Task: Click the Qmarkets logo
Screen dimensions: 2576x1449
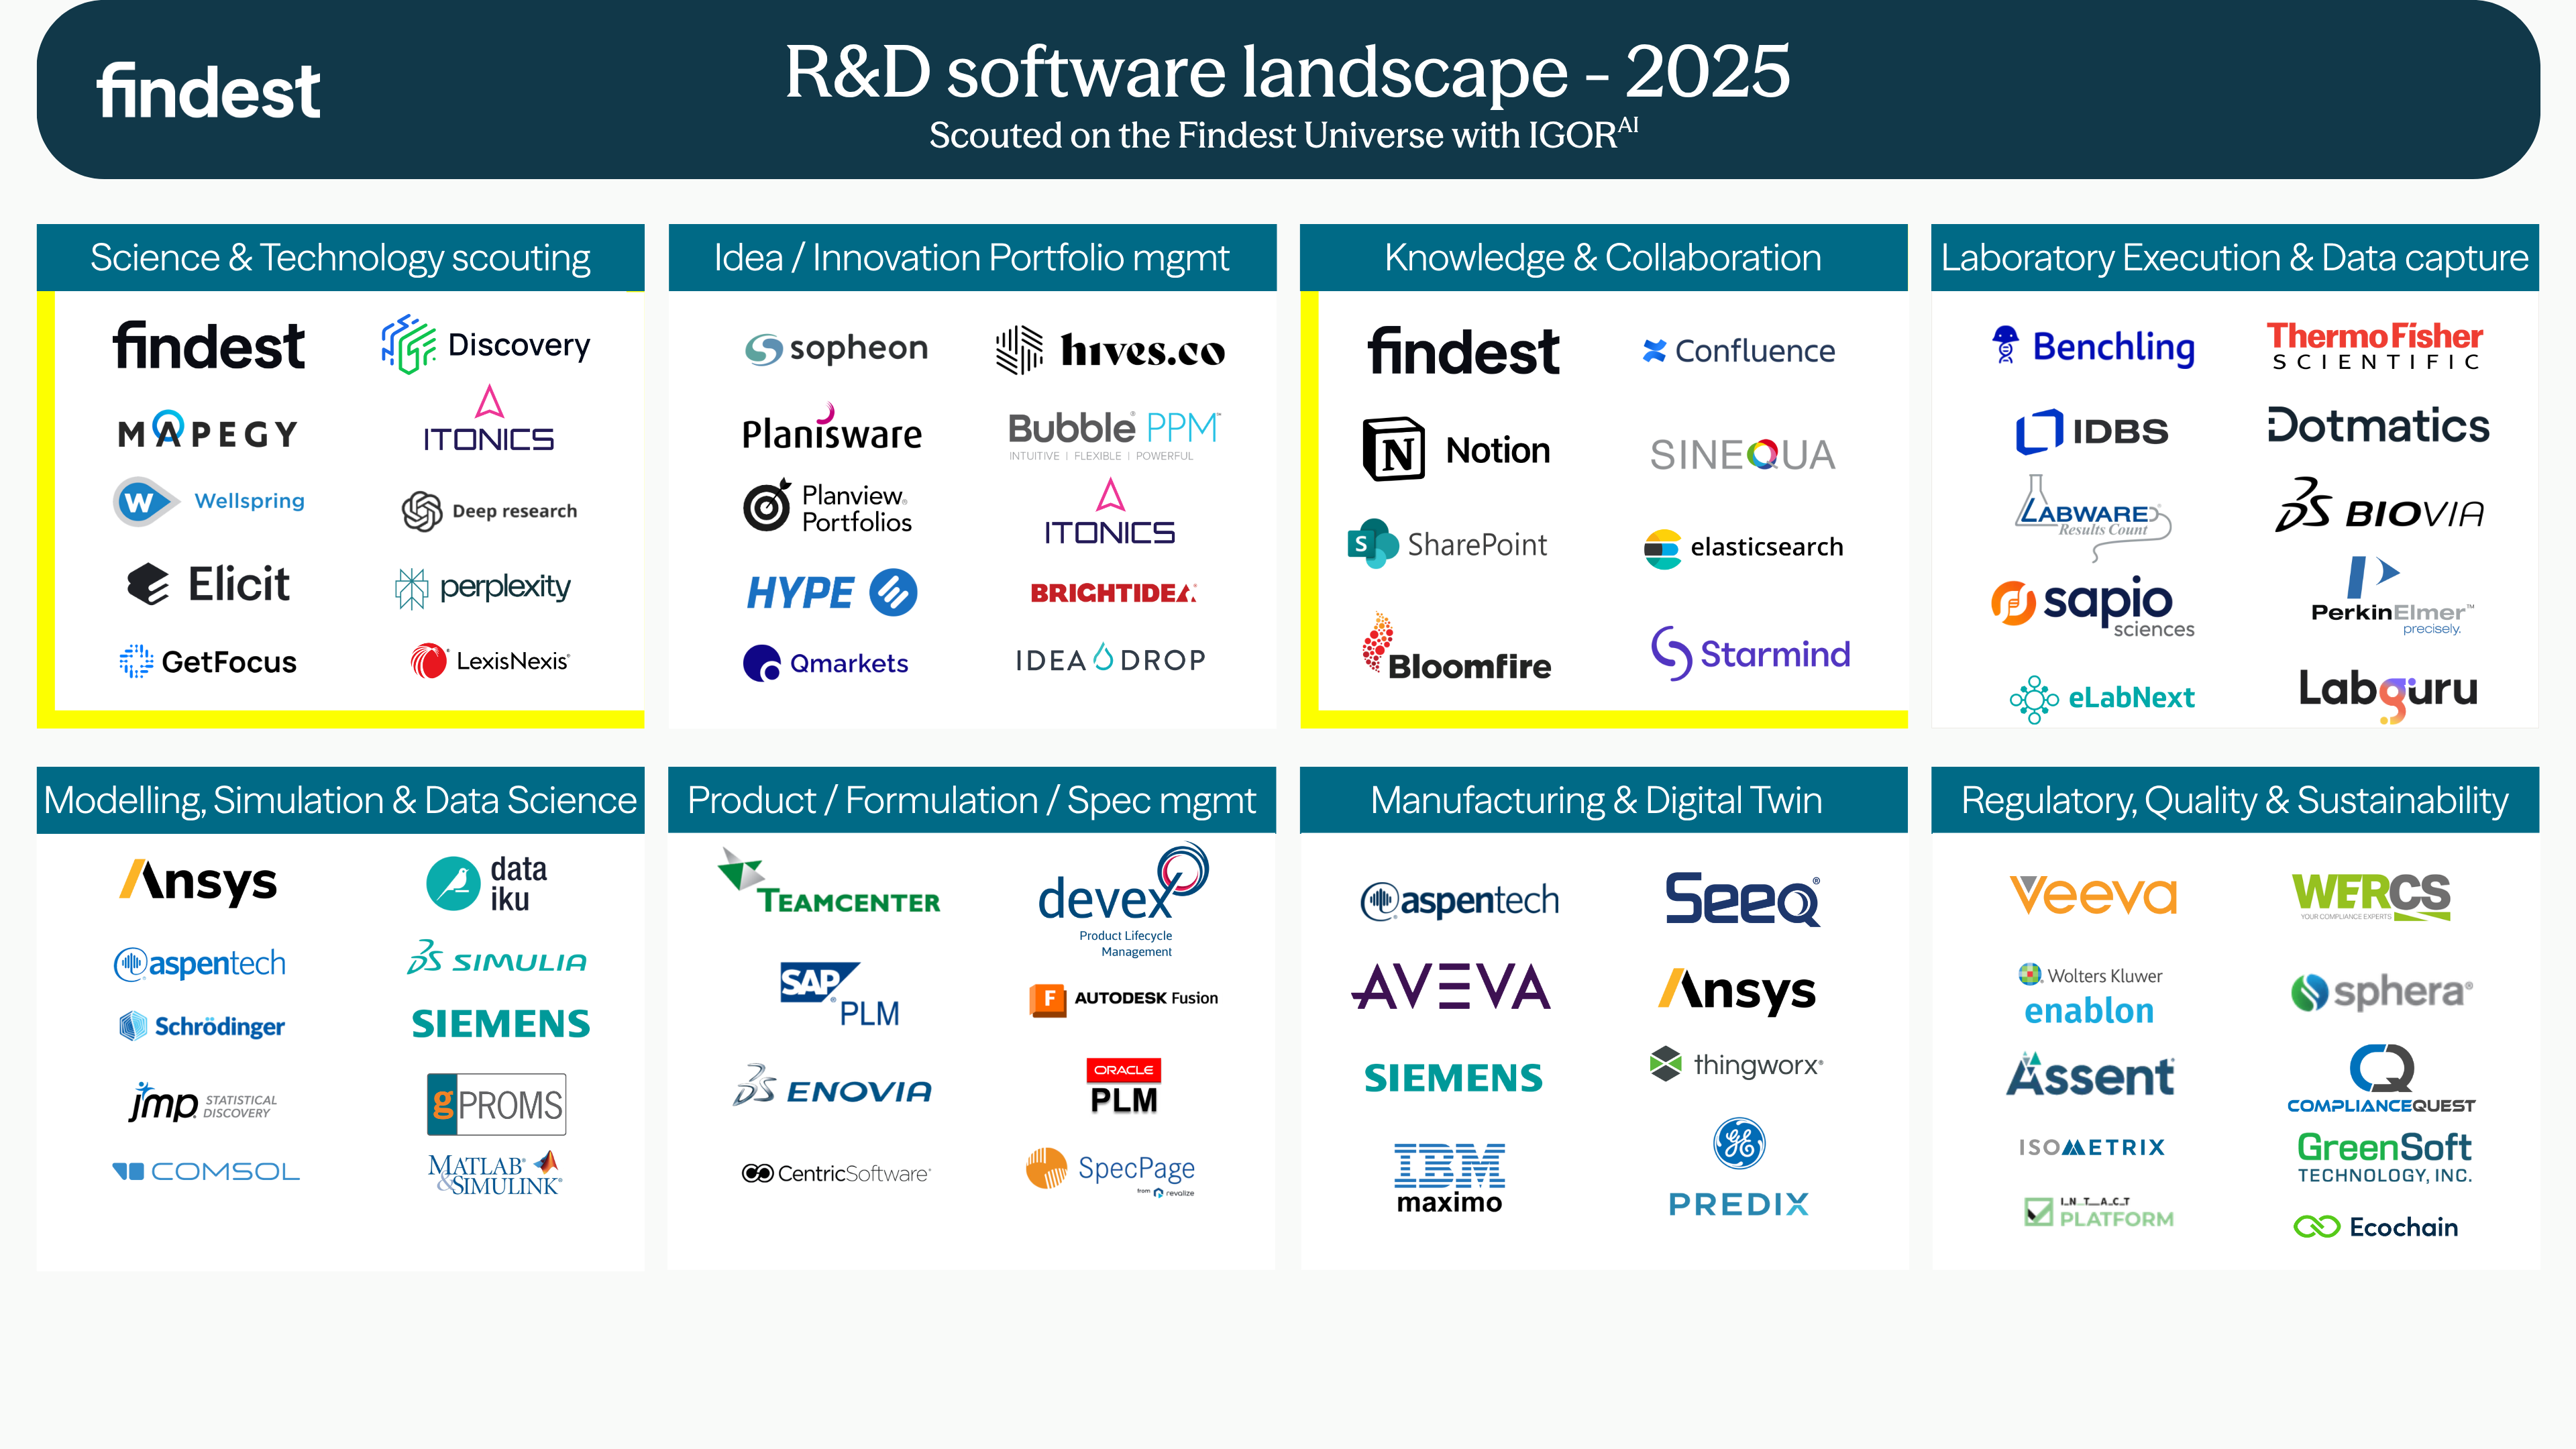Action: point(826,663)
